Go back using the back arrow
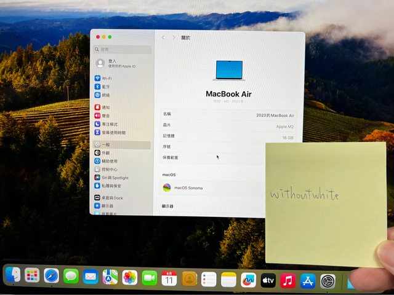 click(163, 37)
